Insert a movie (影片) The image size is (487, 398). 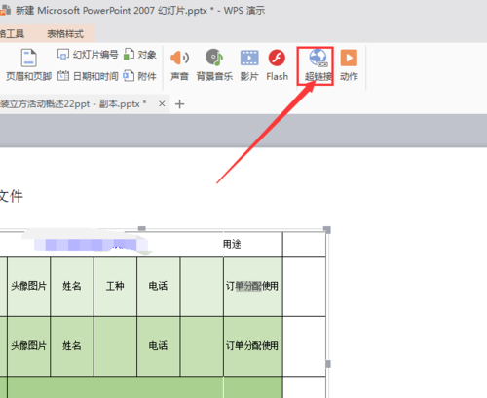(x=249, y=64)
